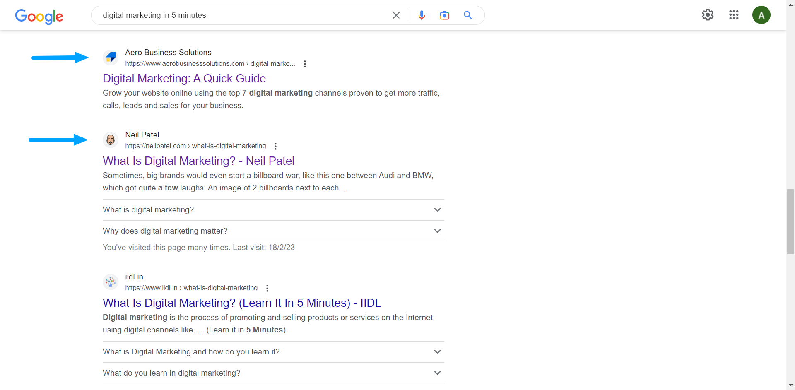The width and height of the screenshot is (795, 390).
Task: Click the www.iidl.in URL
Action: tap(191, 288)
